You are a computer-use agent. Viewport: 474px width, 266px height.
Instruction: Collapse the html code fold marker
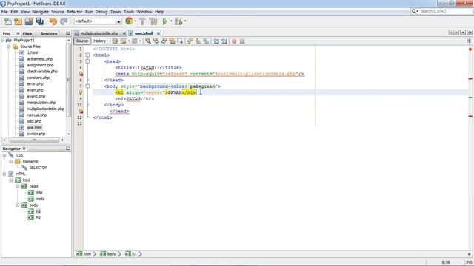[87, 55]
